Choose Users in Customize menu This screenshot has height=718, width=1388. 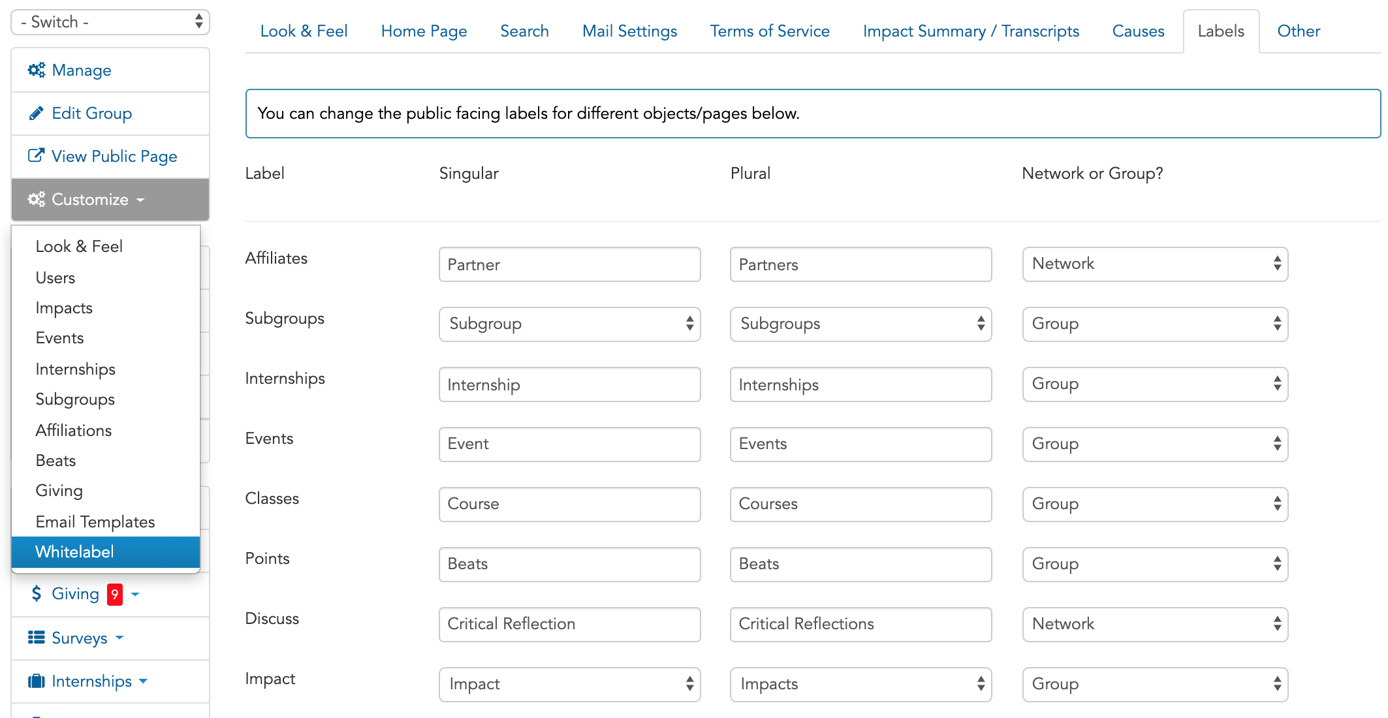[106, 277]
